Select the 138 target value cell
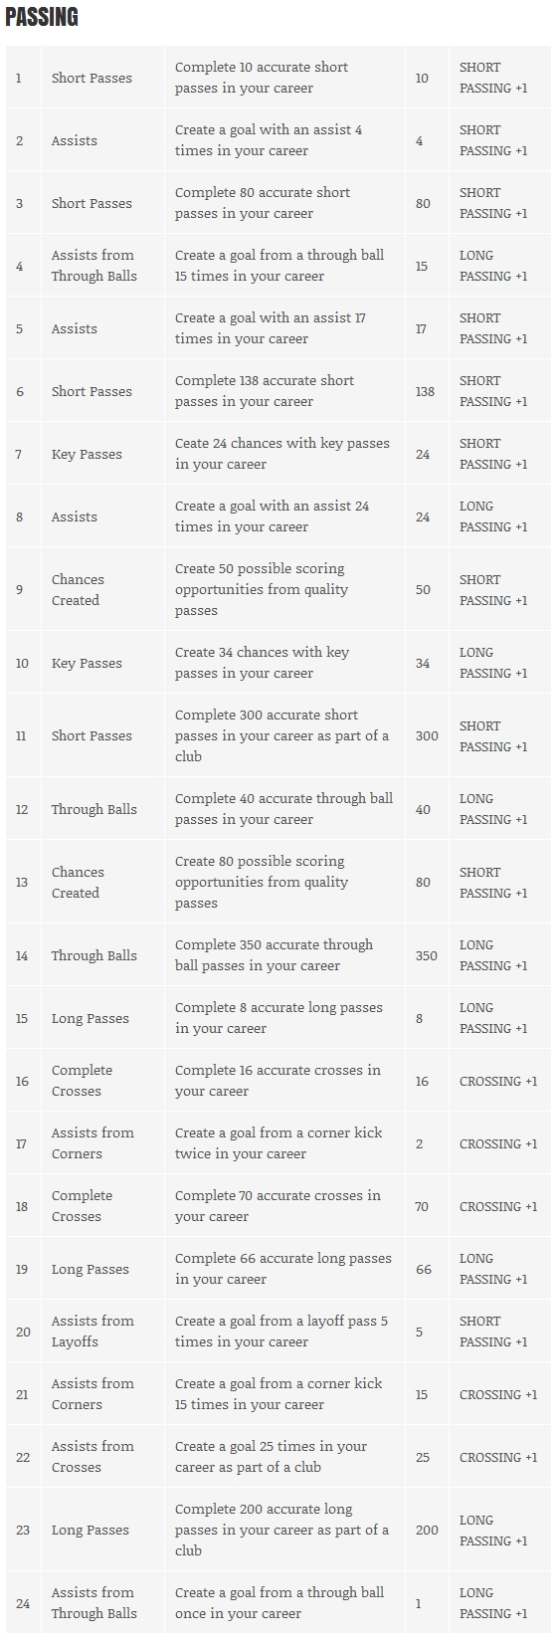Viewport: 556px width, 1643px height. click(x=425, y=391)
